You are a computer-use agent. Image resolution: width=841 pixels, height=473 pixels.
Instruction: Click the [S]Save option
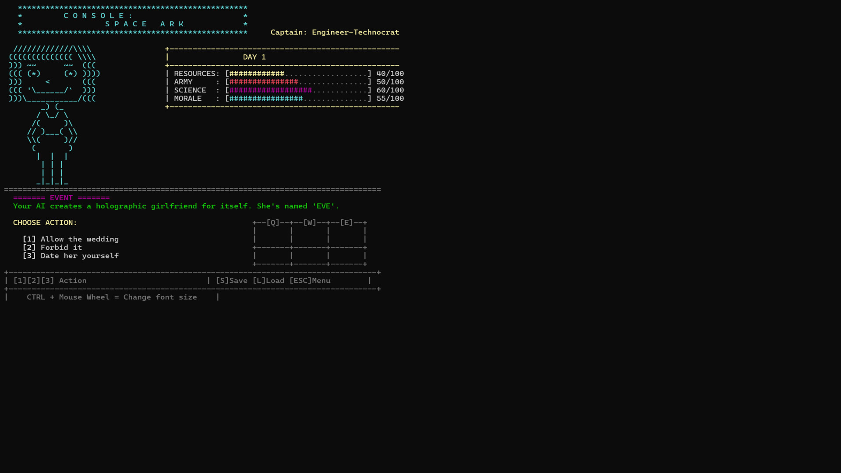(231, 281)
